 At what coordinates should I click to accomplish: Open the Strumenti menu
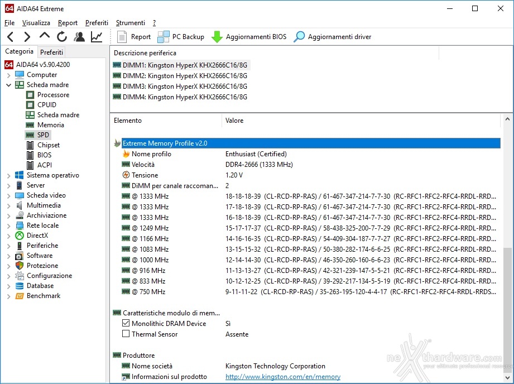pos(131,23)
